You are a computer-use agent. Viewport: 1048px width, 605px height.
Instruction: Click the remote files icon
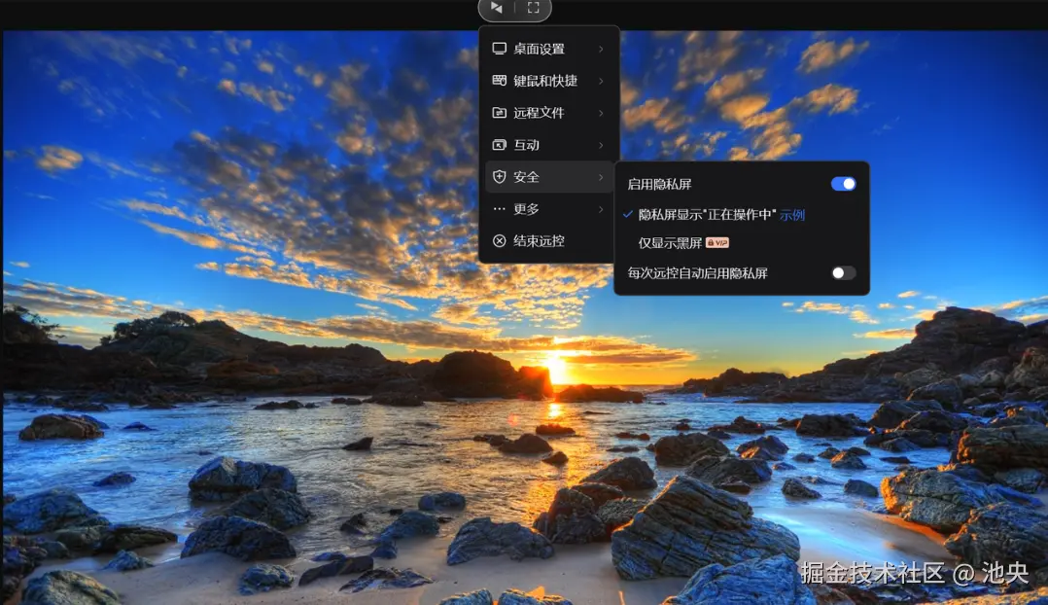(500, 112)
